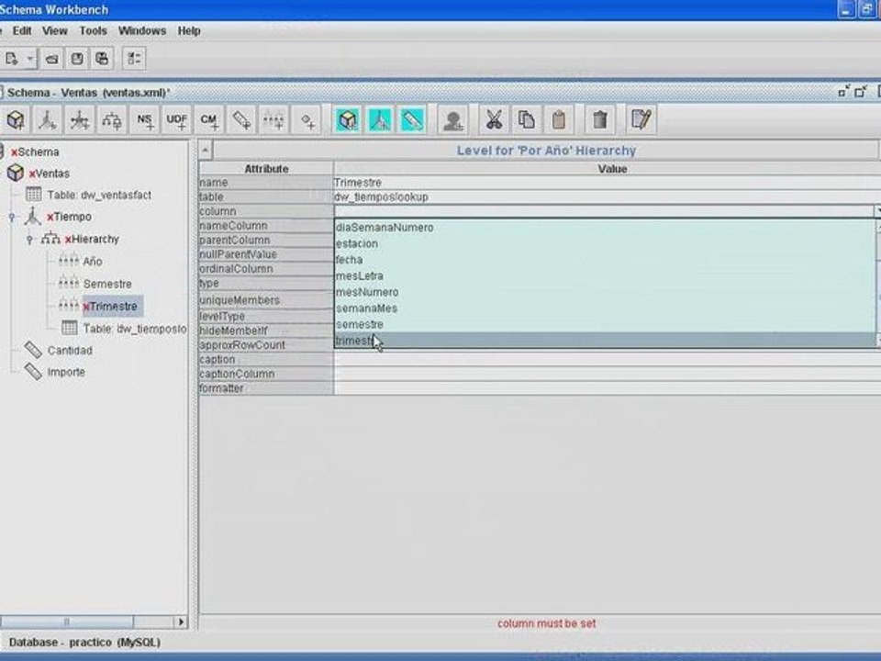
Task: Click the Delete trash can icon
Action: [x=599, y=119]
